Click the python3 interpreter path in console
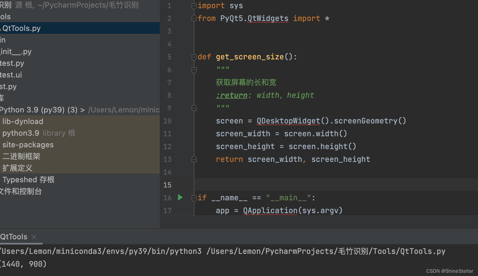This screenshot has width=478, height=276. tap(101, 251)
